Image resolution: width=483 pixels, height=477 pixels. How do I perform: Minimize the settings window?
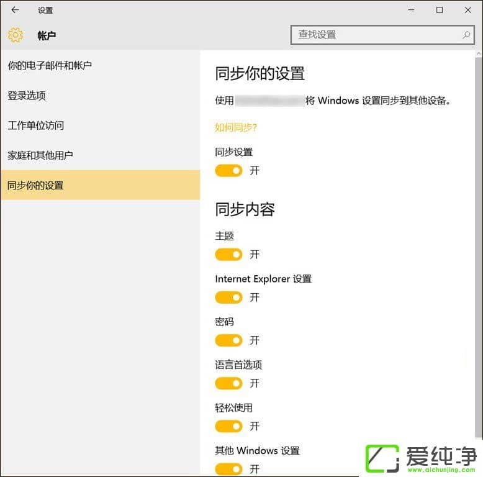tap(410, 10)
